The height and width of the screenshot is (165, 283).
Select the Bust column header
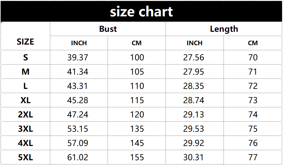108,29
